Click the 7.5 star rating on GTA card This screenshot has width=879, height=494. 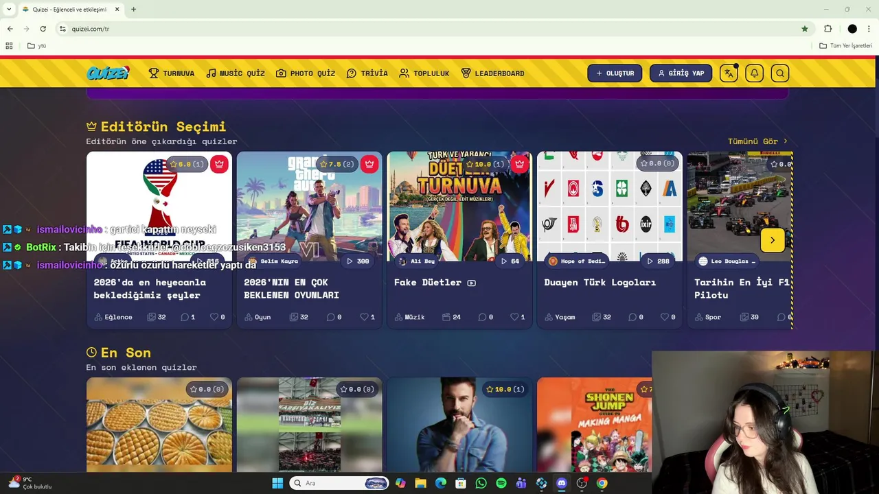[x=339, y=164]
